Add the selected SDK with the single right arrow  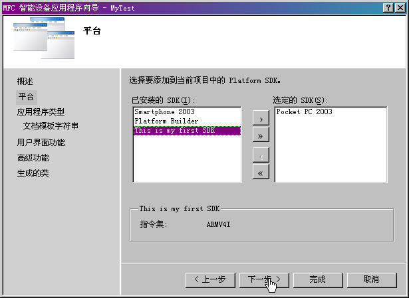(261, 118)
